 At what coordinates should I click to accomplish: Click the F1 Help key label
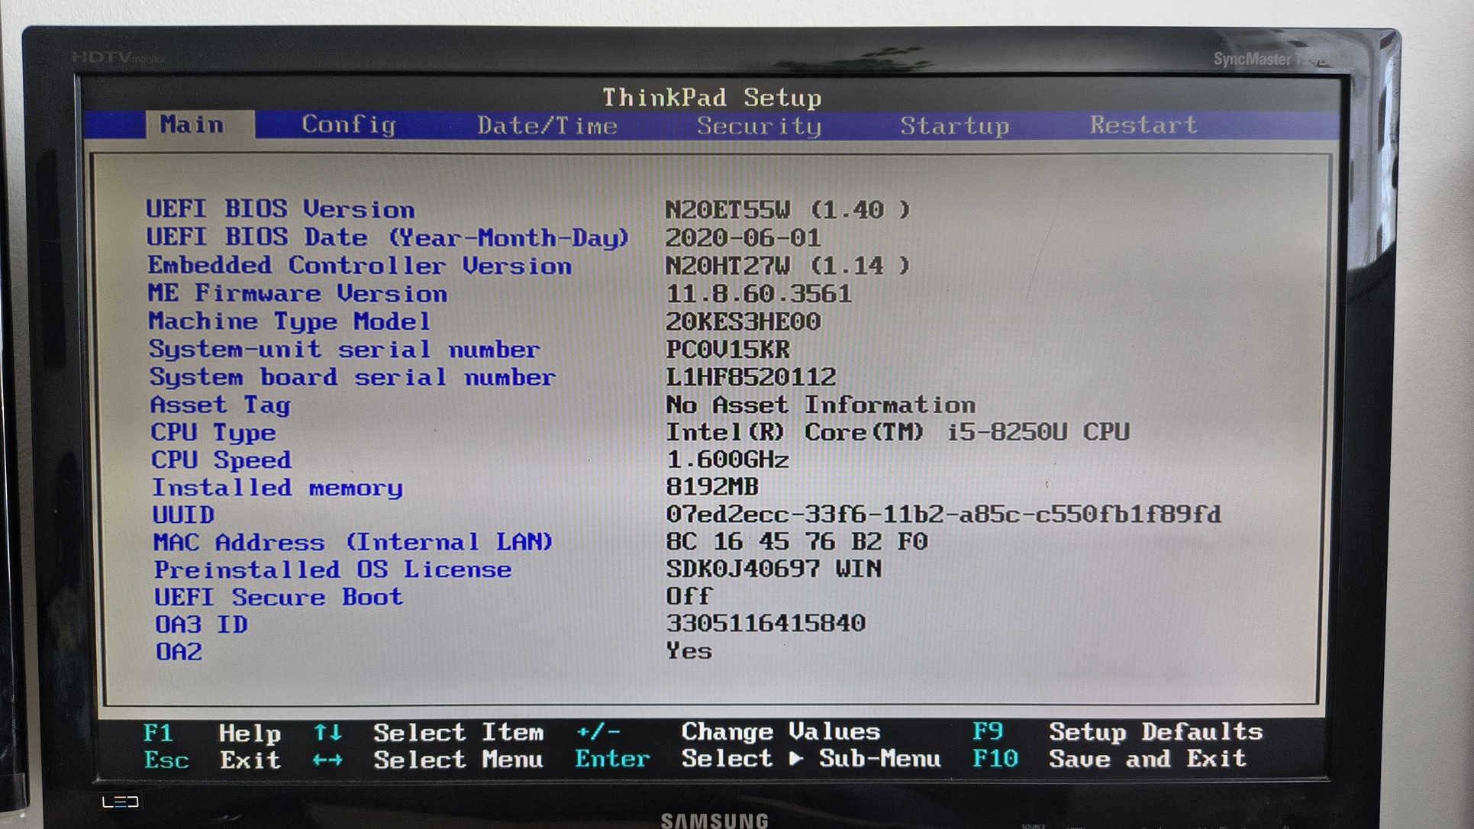tap(158, 733)
